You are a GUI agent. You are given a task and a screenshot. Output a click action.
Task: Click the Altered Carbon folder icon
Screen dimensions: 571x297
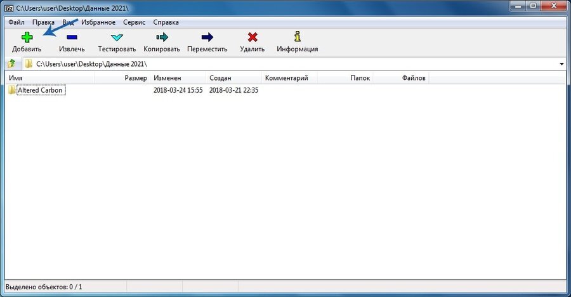point(11,89)
